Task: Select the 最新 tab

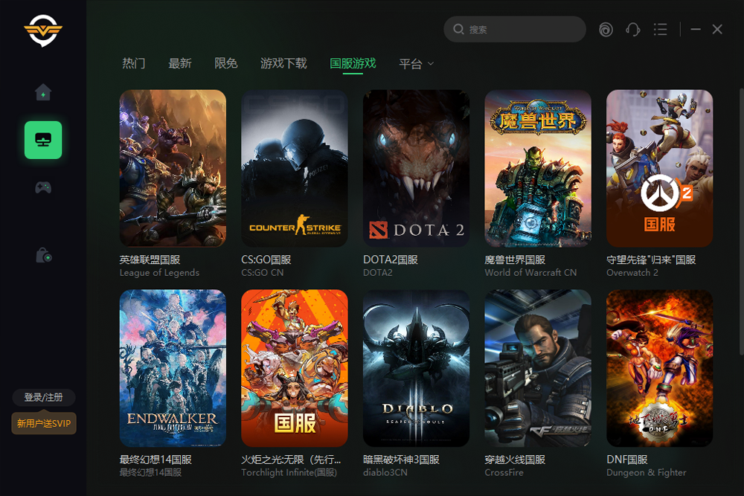Action: click(180, 63)
